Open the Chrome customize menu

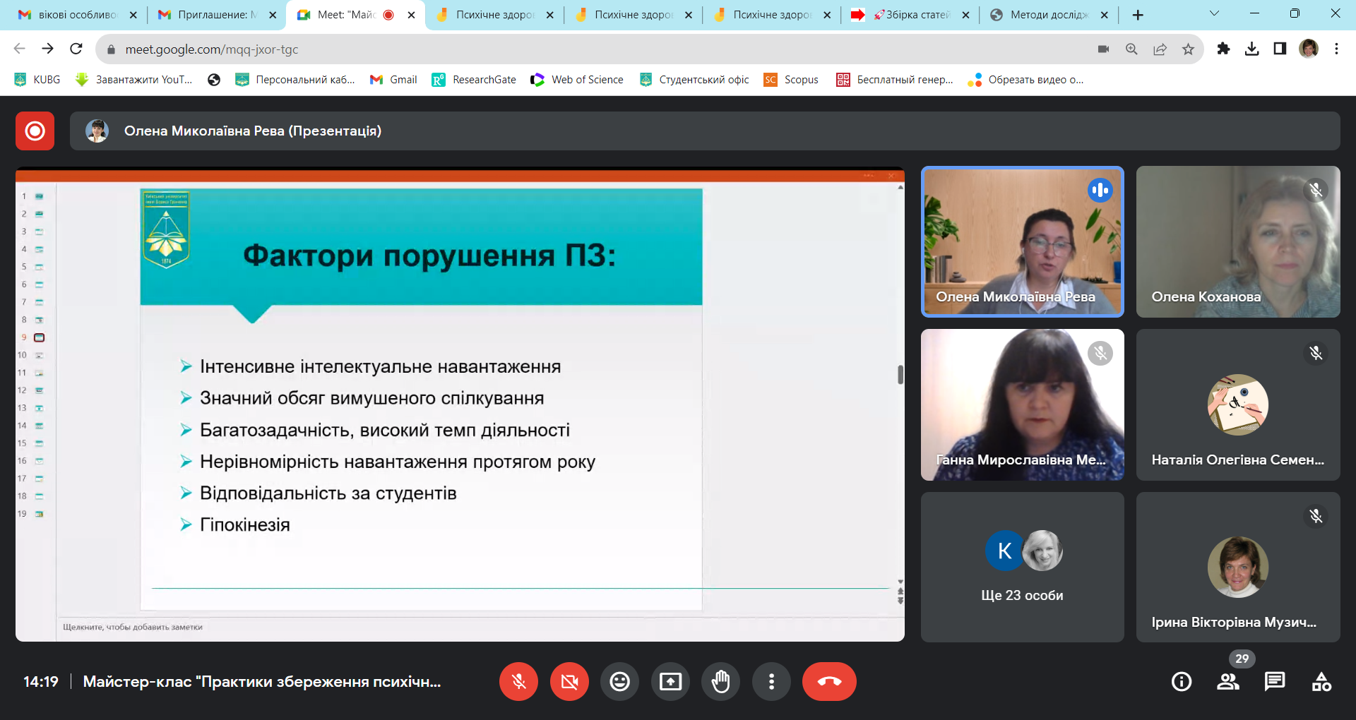pos(1337,49)
